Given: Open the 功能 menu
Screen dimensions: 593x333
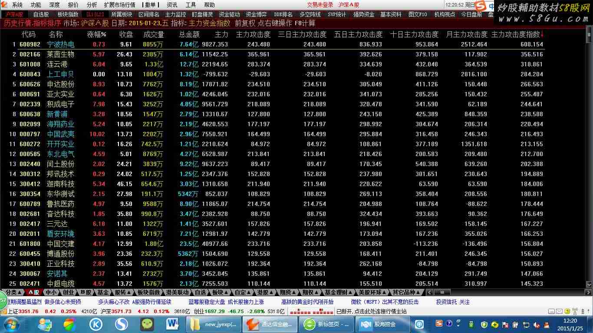Looking at the screenshot, I should [36, 5].
